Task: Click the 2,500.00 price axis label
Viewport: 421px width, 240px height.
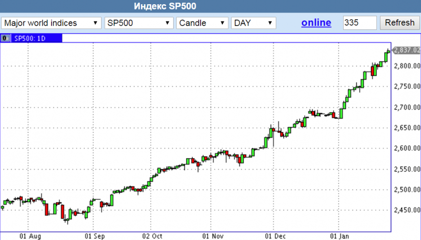Action: [x=406, y=190]
